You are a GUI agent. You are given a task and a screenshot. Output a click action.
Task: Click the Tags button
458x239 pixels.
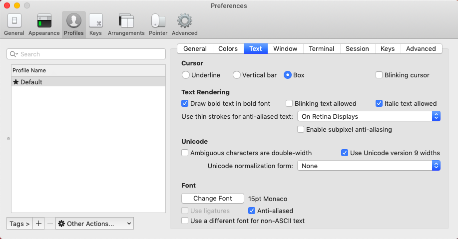tap(19, 224)
